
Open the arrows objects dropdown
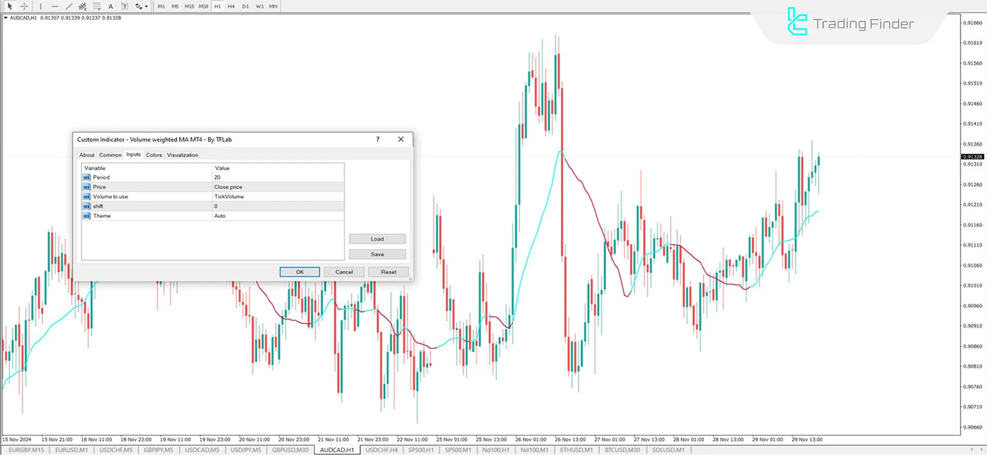point(141,7)
